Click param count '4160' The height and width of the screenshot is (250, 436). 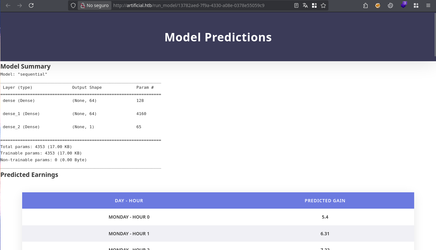click(x=141, y=114)
